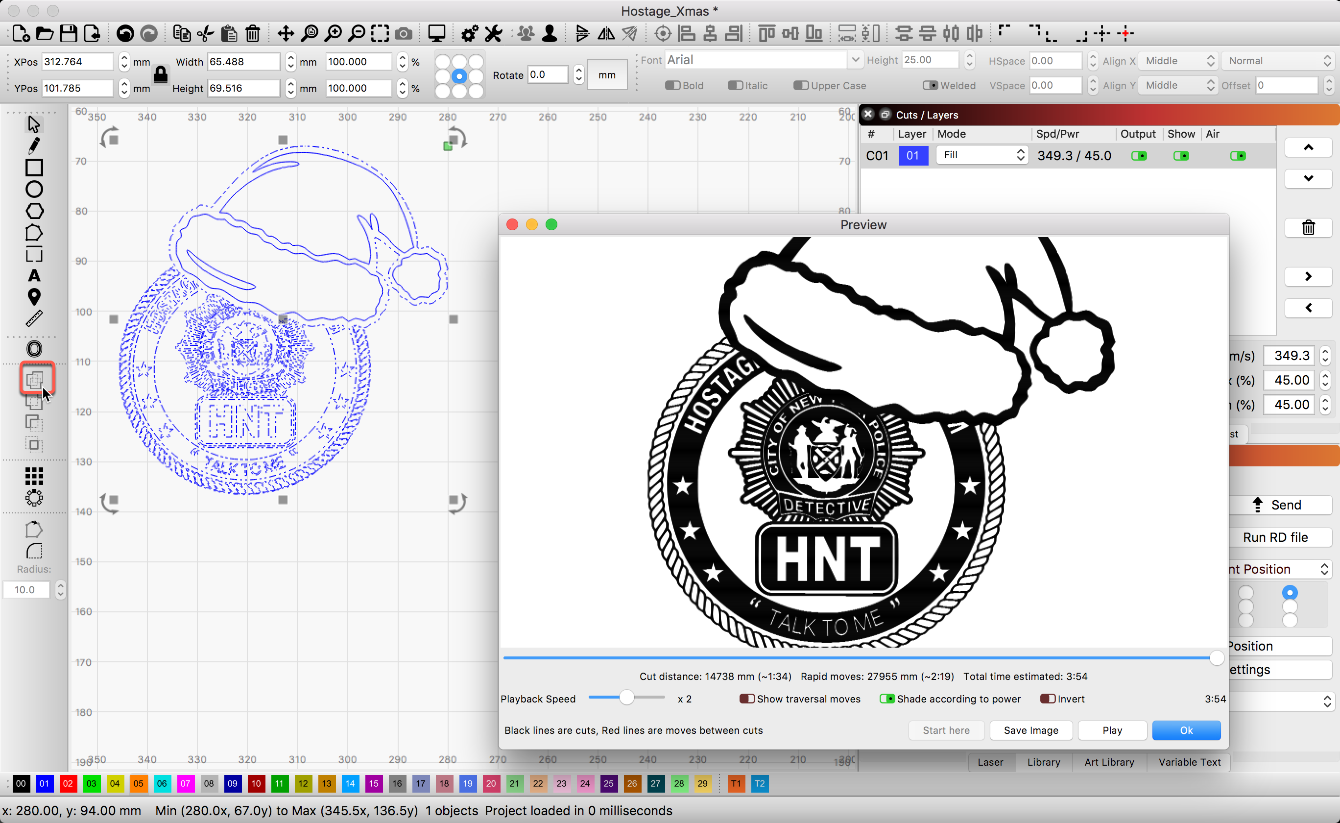Click the Cut scissors icon

point(205,34)
